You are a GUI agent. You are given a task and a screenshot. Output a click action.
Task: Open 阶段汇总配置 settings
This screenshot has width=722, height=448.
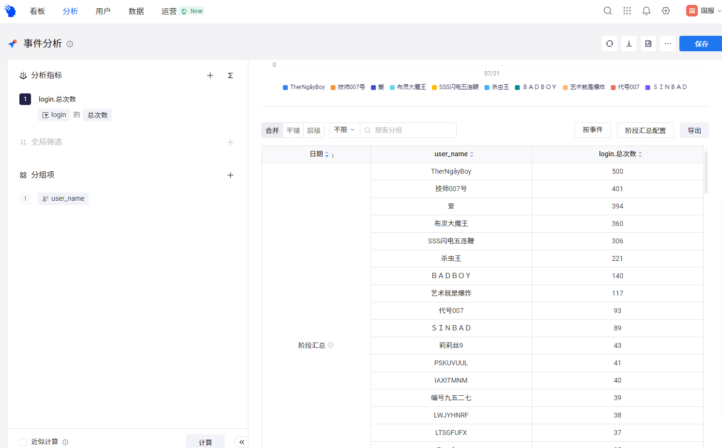pyautogui.click(x=645, y=130)
